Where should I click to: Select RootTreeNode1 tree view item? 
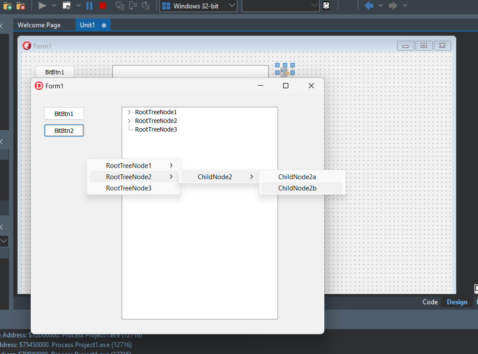[x=156, y=112]
